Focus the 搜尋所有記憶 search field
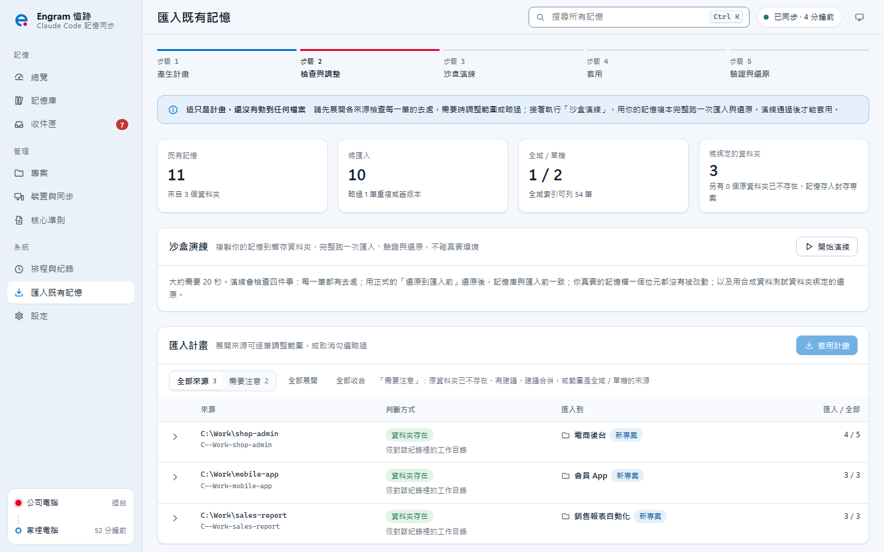 [x=639, y=17]
